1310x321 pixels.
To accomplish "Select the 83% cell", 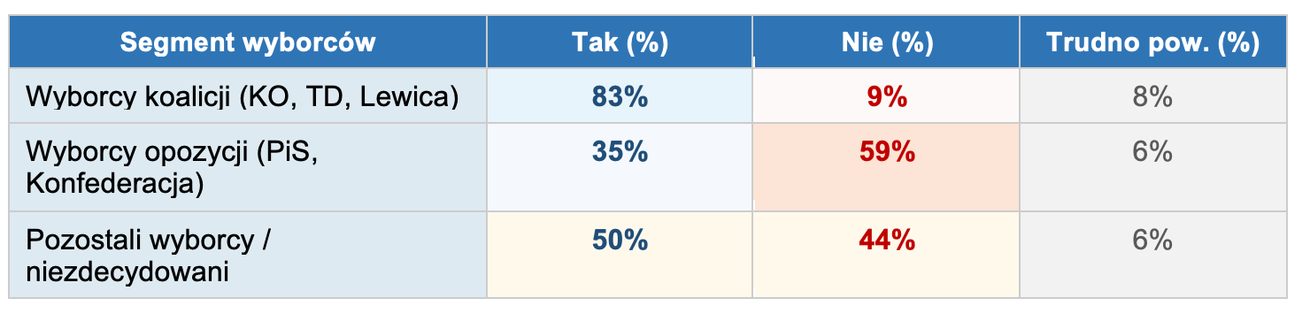I will pyautogui.click(x=620, y=96).
